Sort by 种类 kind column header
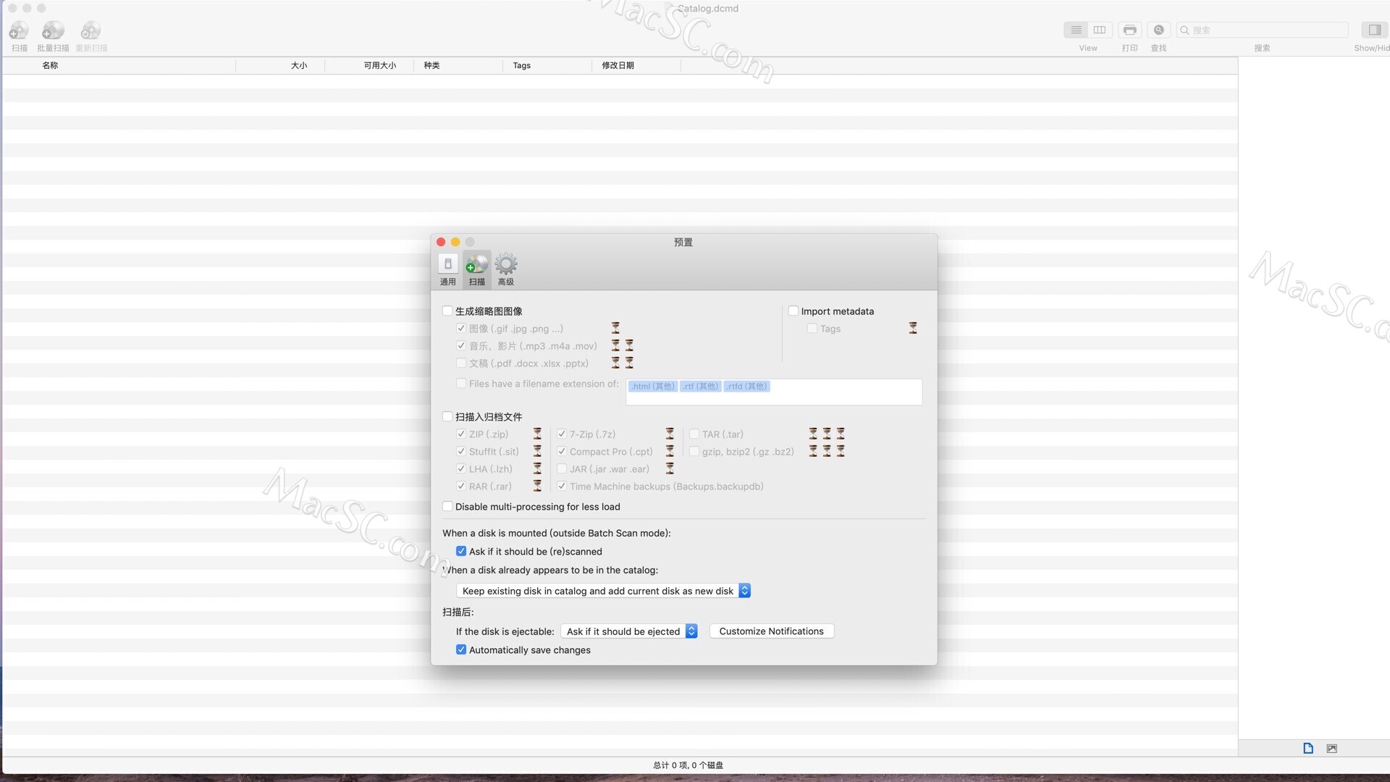Image resolution: width=1390 pixels, height=782 pixels. 459,65
